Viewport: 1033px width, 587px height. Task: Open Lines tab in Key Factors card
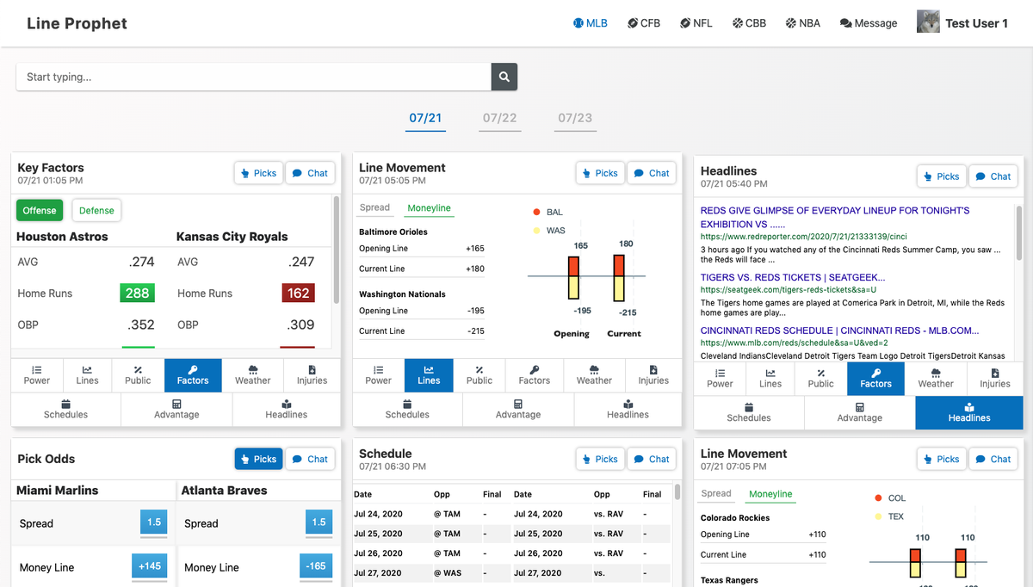87,375
